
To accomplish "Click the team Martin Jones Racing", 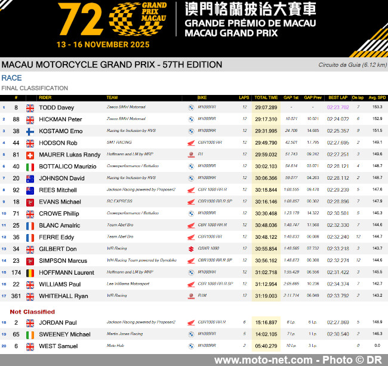I will 125,334.
